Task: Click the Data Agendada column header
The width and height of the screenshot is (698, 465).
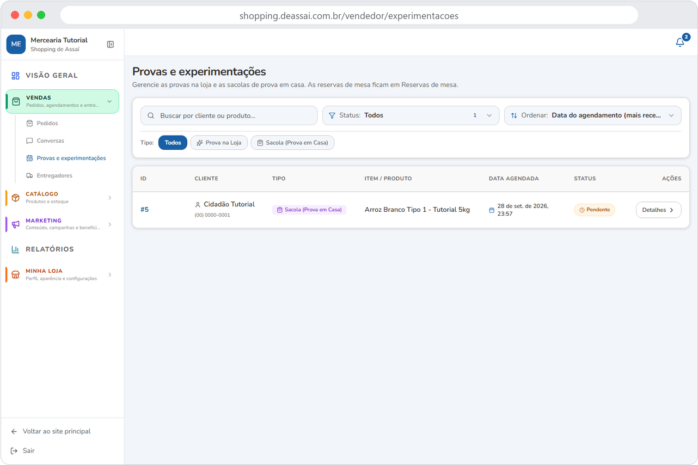Action: click(x=513, y=179)
